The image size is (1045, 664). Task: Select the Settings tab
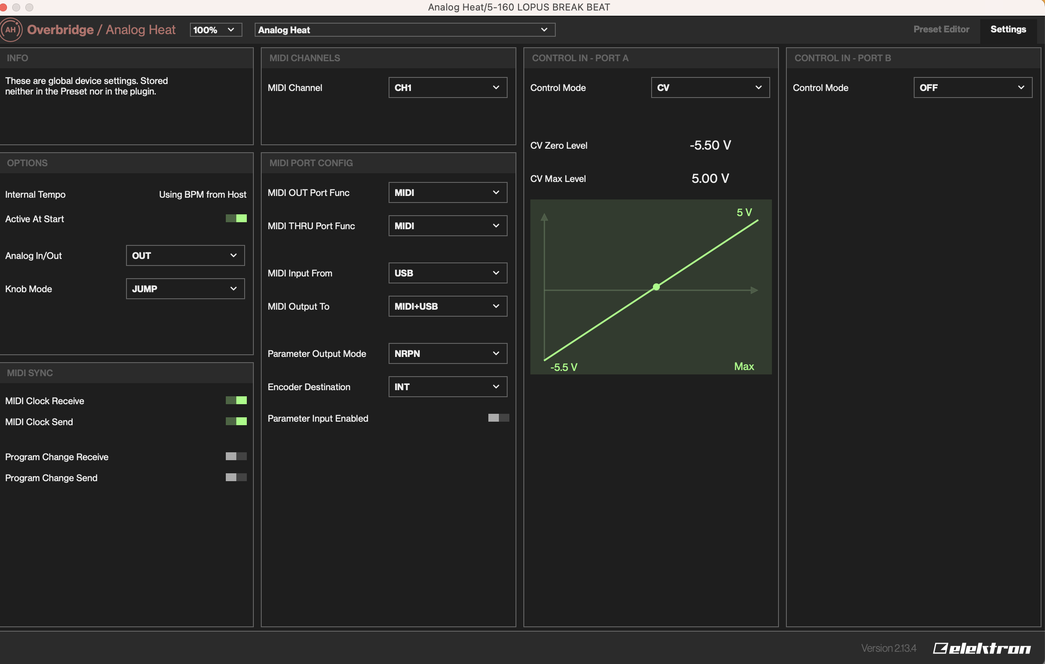(1008, 29)
